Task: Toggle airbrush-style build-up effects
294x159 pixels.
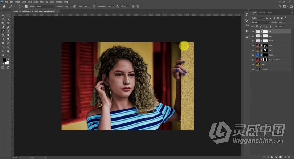Action: [94, 7]
